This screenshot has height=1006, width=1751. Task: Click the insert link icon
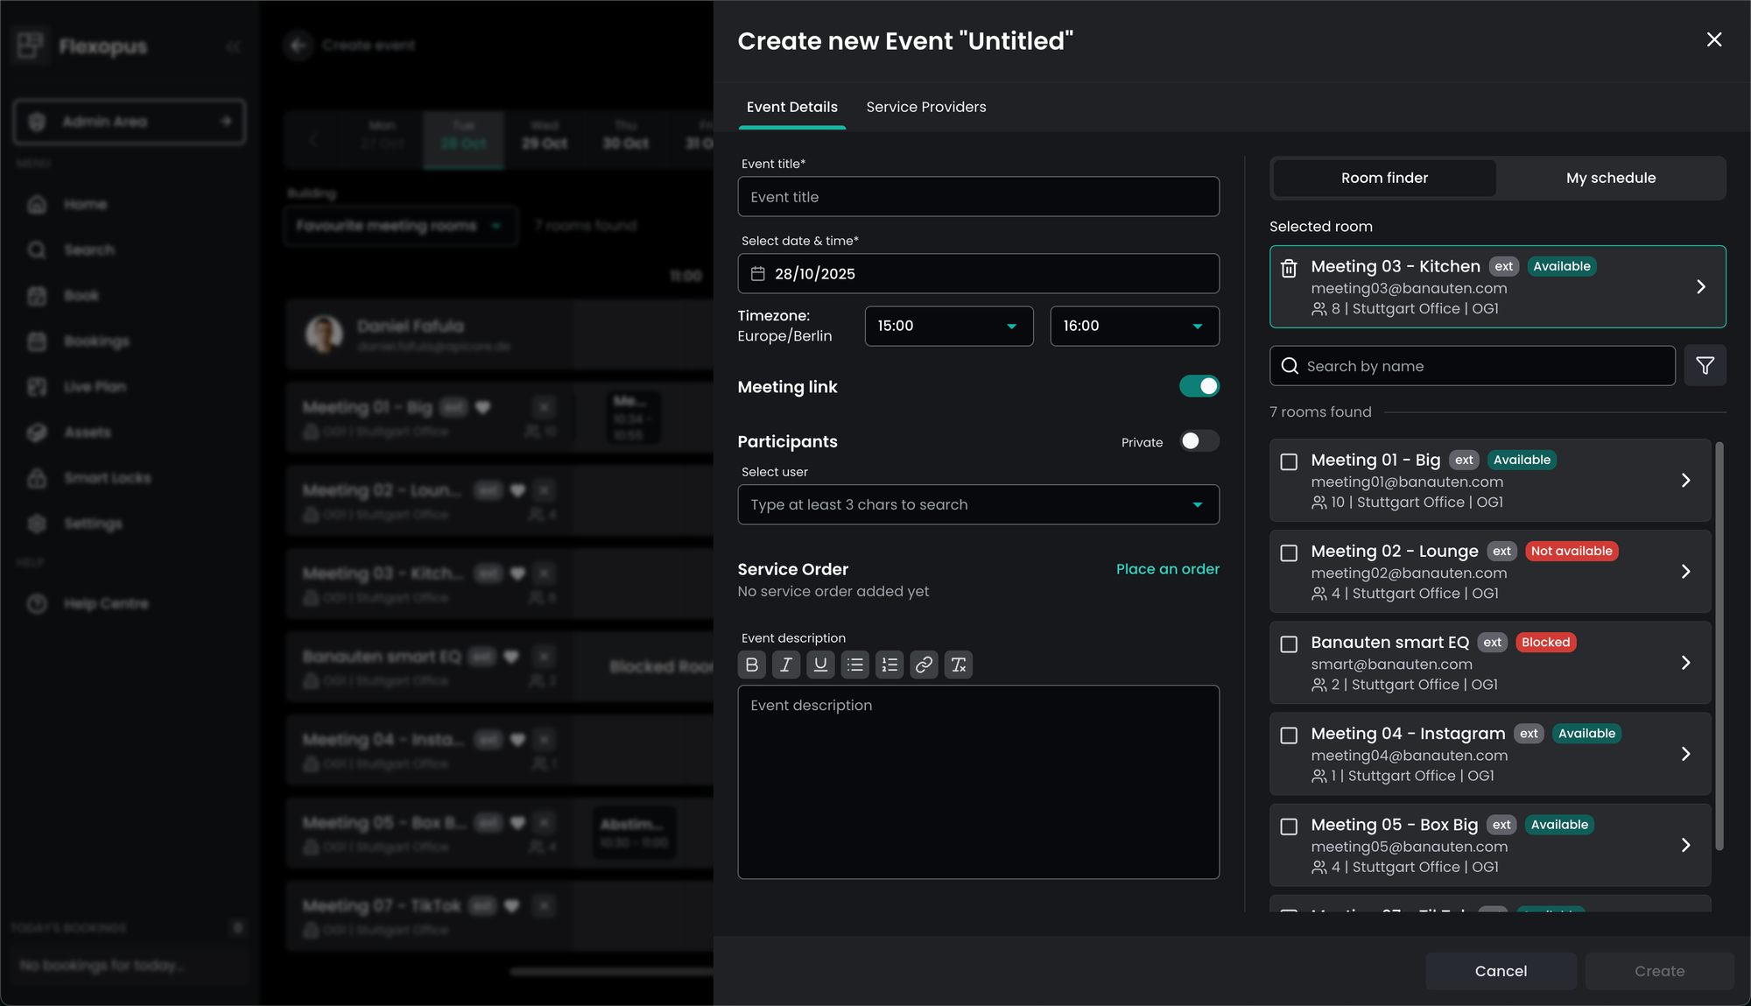pyautogui.click(x=924, y=665)
